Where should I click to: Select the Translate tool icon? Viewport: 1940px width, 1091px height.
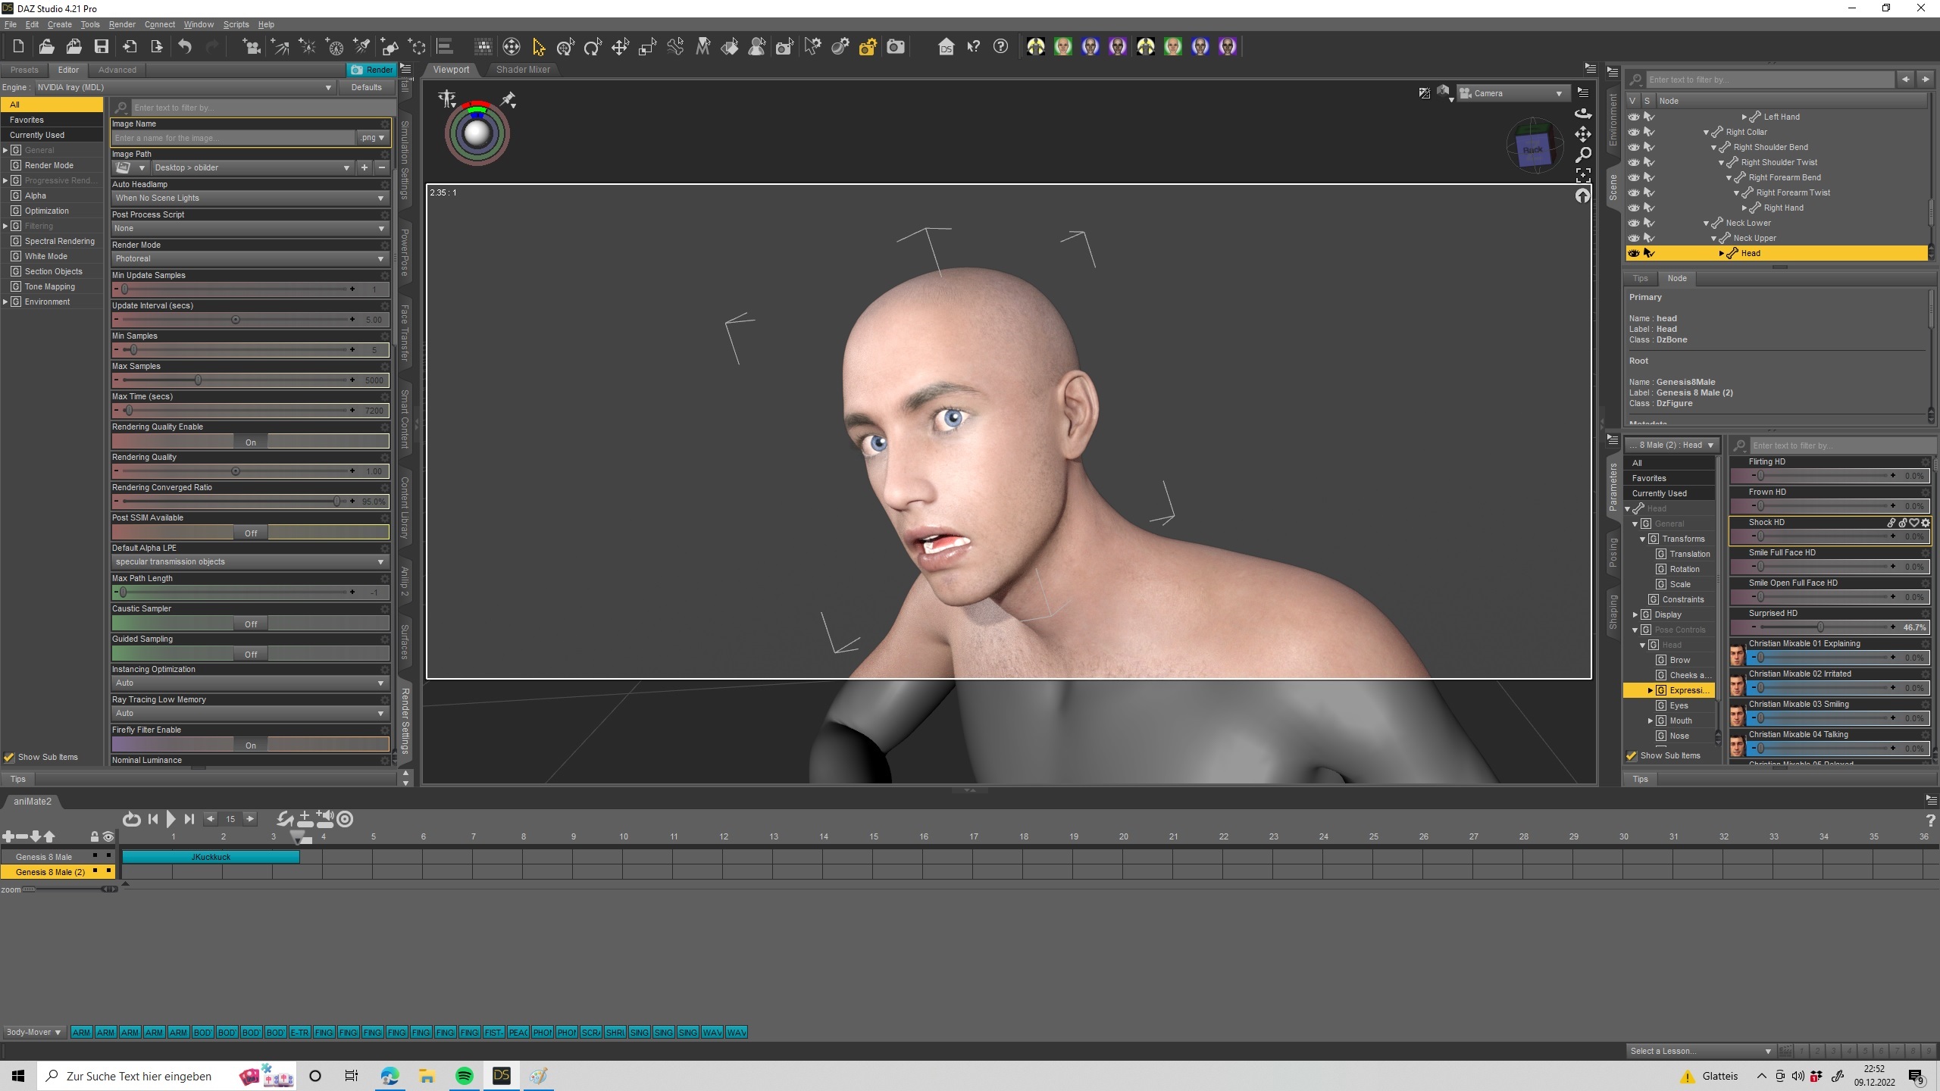pos(620,47)
